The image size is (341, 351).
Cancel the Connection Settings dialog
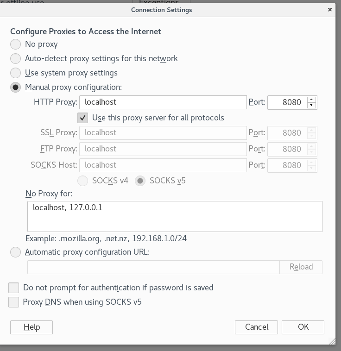pyautogui.click(x=256, y=327)
